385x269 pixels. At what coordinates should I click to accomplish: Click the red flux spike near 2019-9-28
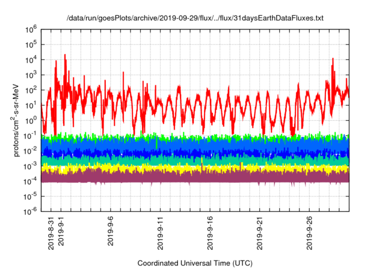[x=333, y=59]
